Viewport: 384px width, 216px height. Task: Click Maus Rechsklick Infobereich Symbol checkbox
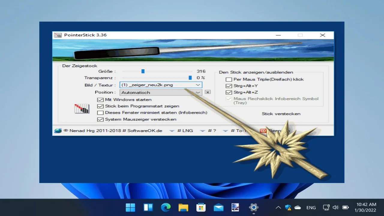click(229, 99)
